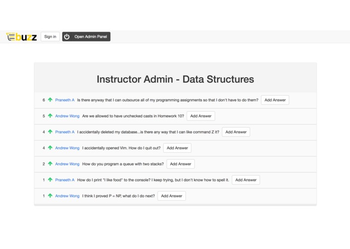Click the text 'I accidentally deleted my database'
Viewport: 350px width, 249px height.
click(x=107, y=132)
